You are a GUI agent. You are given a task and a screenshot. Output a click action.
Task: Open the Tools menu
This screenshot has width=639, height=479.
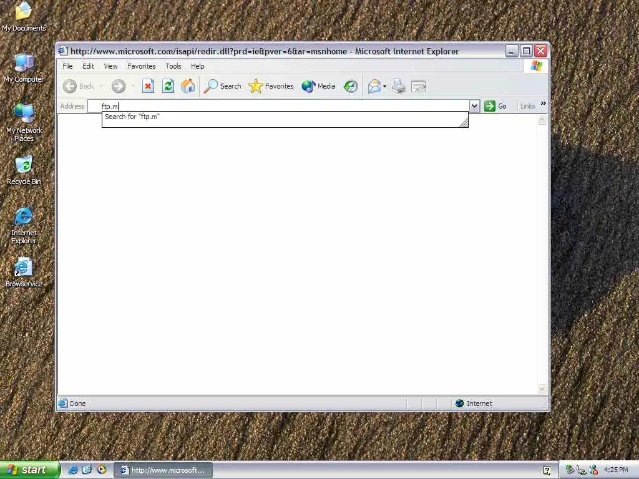point(173,66)
